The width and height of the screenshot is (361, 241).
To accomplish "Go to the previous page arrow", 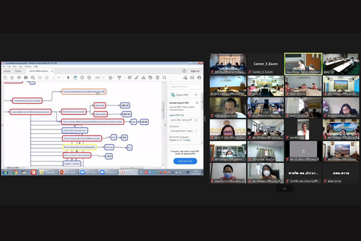I will coord(40,78).
